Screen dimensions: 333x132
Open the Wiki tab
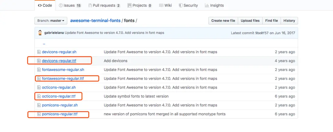(x=165, y=5)
